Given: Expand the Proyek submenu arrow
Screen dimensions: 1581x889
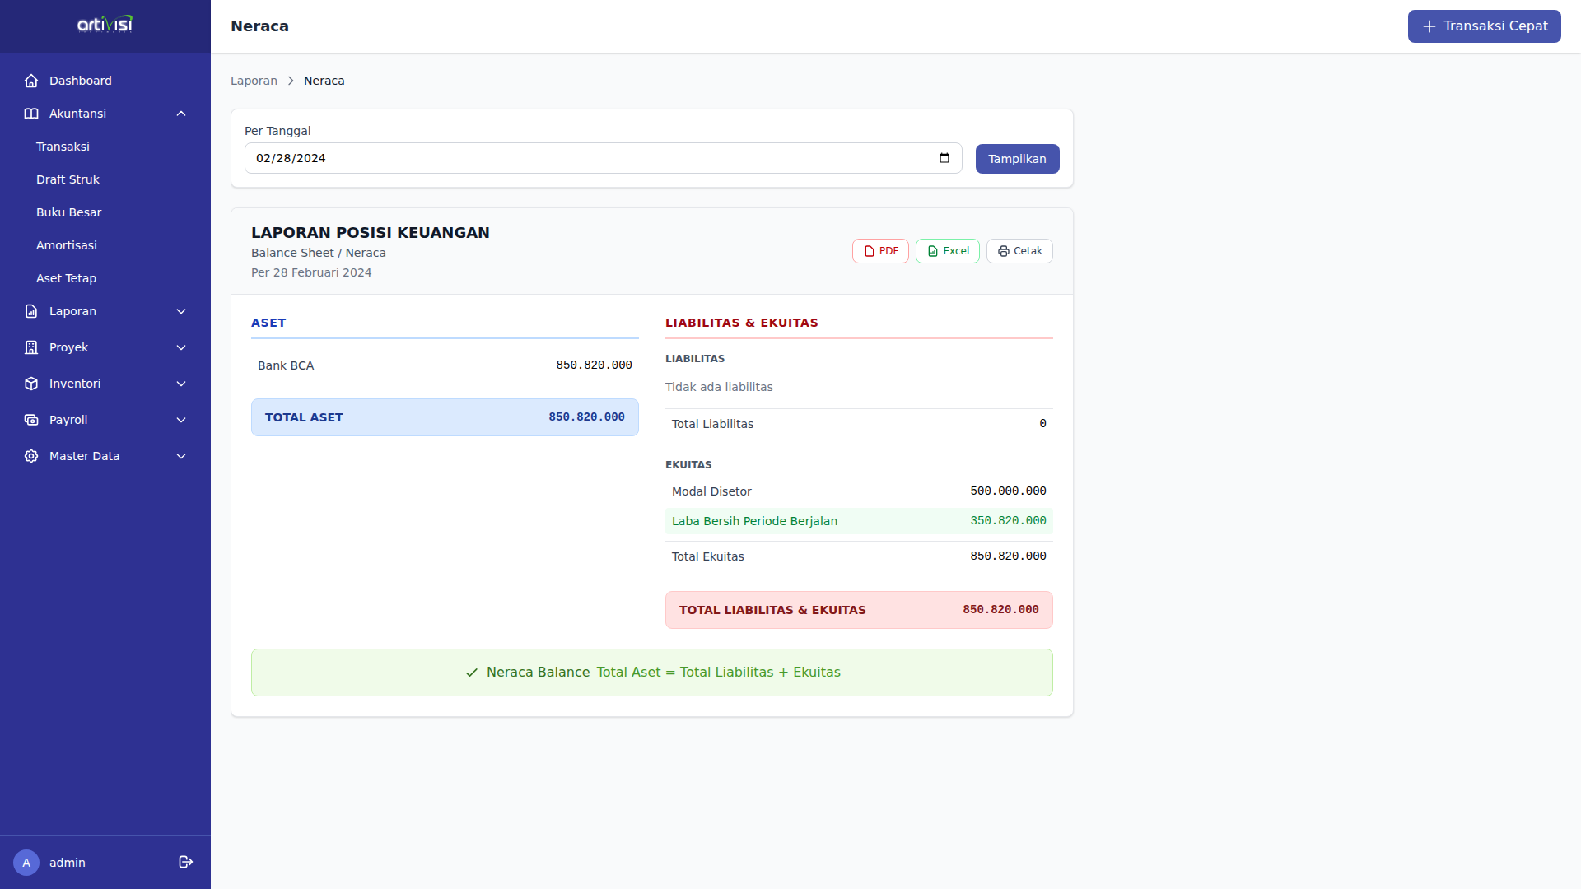Looking at the screenshot, I should [181, 347].
